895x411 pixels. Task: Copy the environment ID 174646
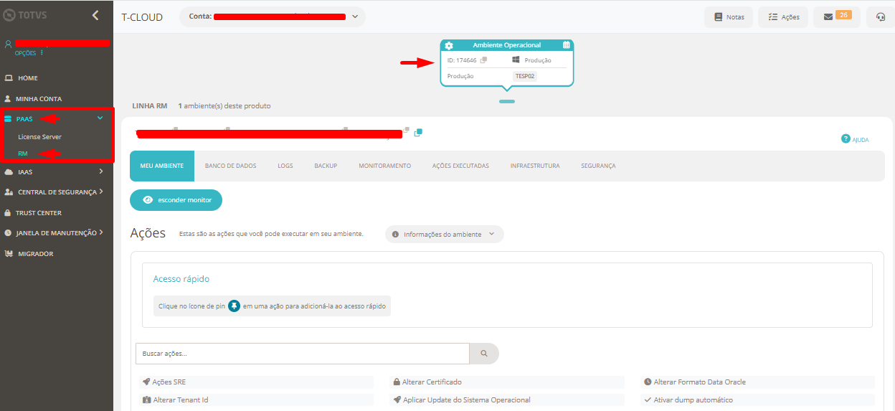tap(483, 60)
